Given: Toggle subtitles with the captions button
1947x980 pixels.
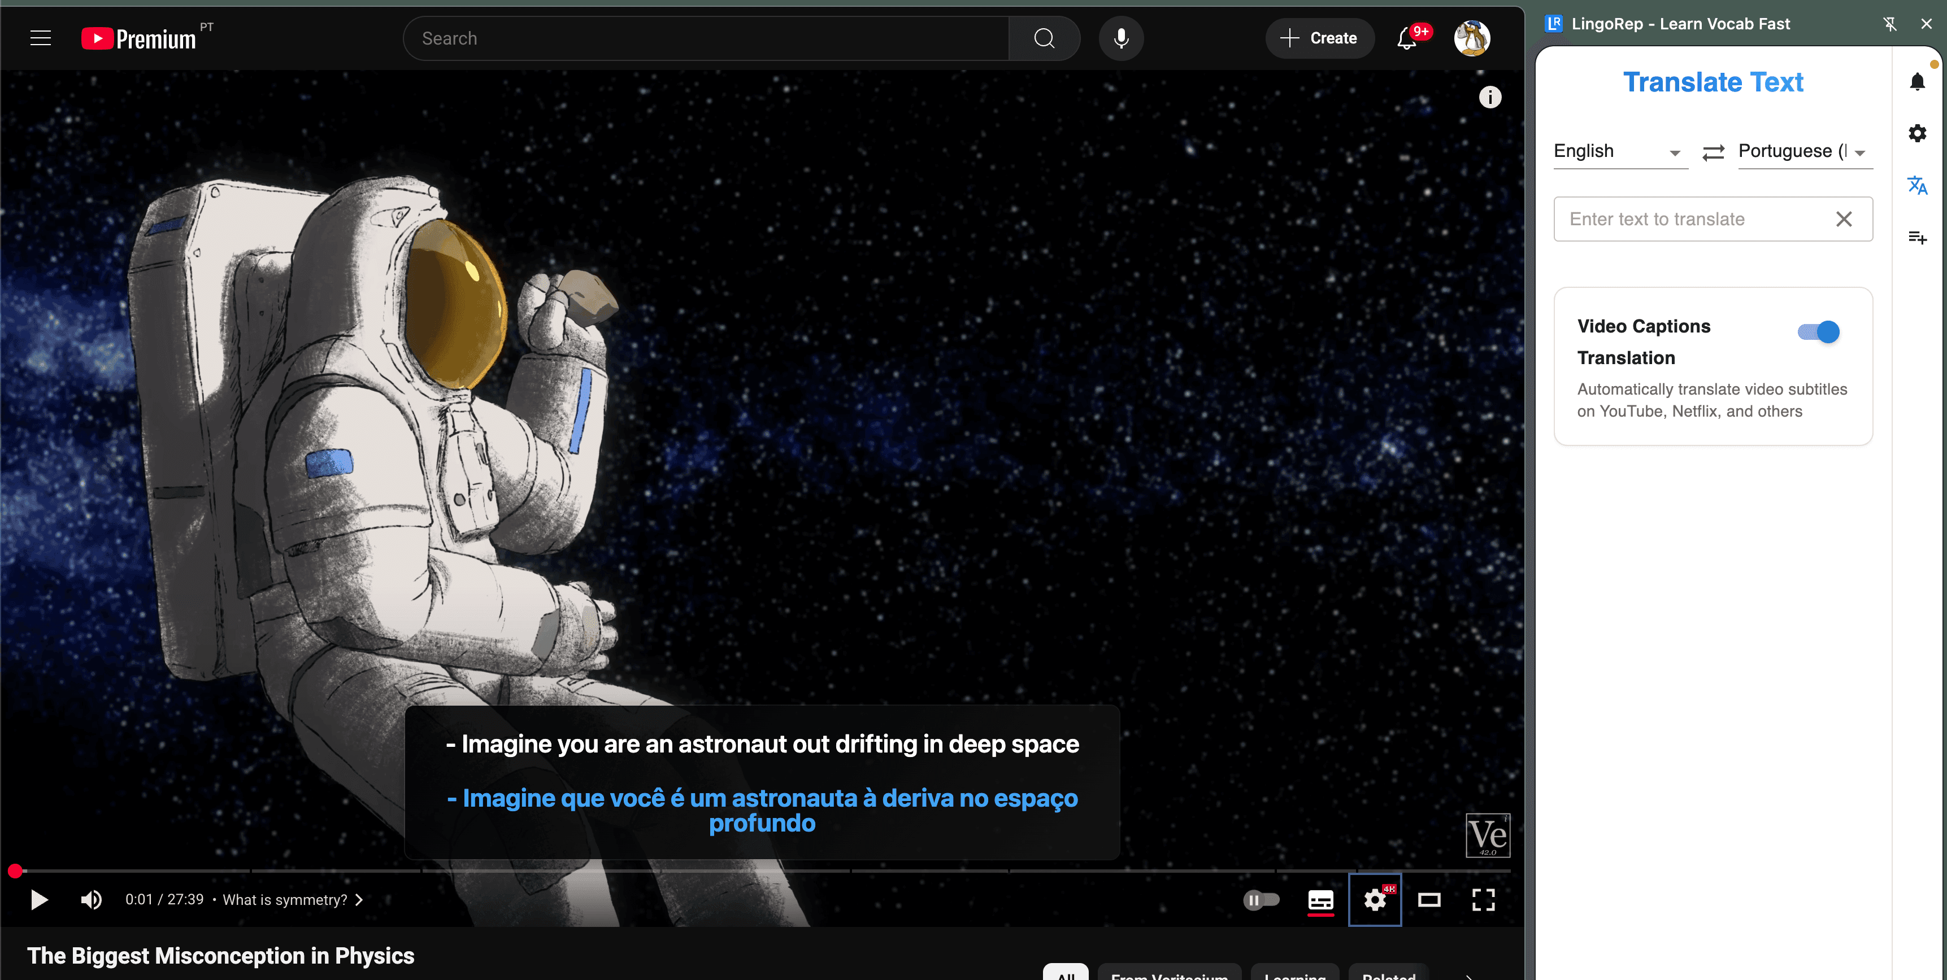Looking at the screenshot, I should (x=1320, y=899).
